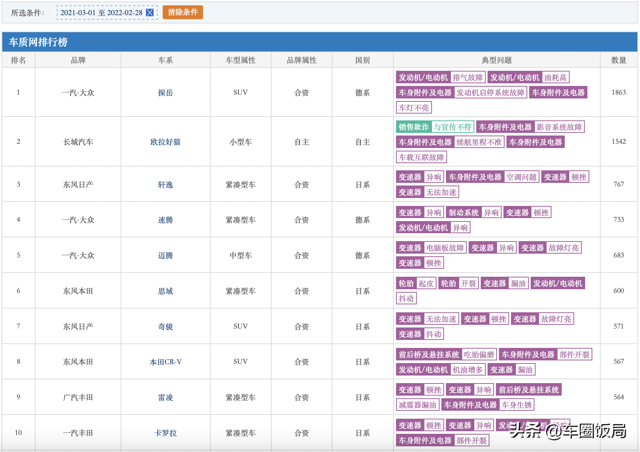Select the green 销售欺诈 与宣传不符 tag
Viewport: 640px width, 452px height.
point(435,127)
